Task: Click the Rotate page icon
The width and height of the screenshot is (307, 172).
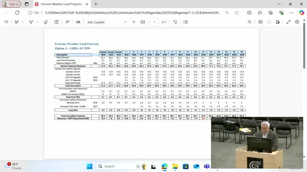Action: pyautogui.click(x=175, y=22)
